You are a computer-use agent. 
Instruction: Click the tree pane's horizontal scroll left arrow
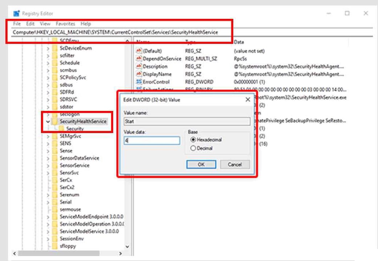[15, 253]
